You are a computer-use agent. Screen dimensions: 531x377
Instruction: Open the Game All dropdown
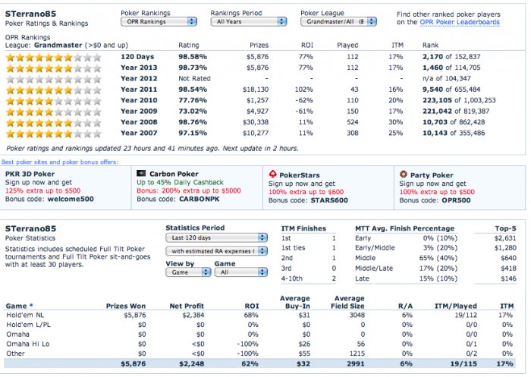point(241,272)
